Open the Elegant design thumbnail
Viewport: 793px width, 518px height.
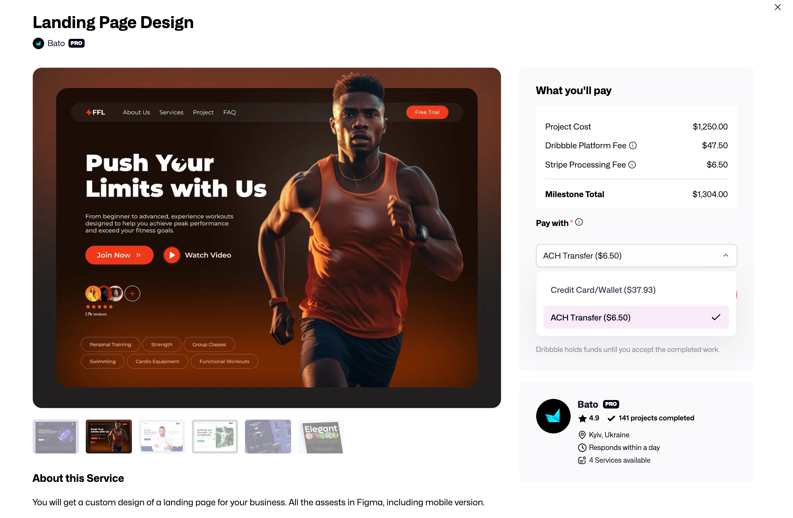[321, 437]
